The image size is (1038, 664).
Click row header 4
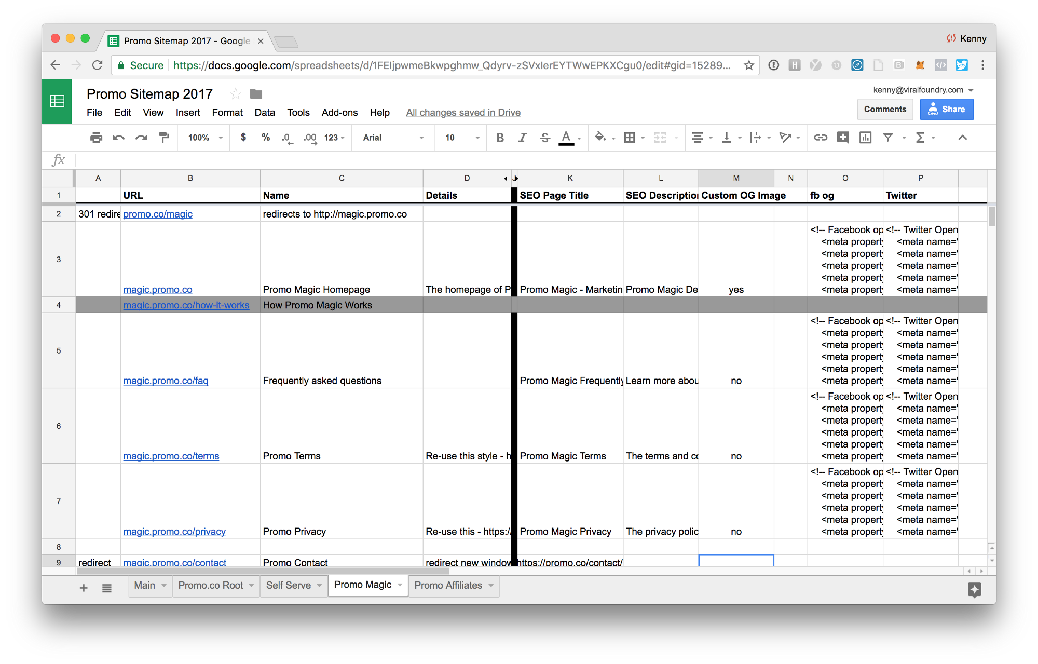58,305
